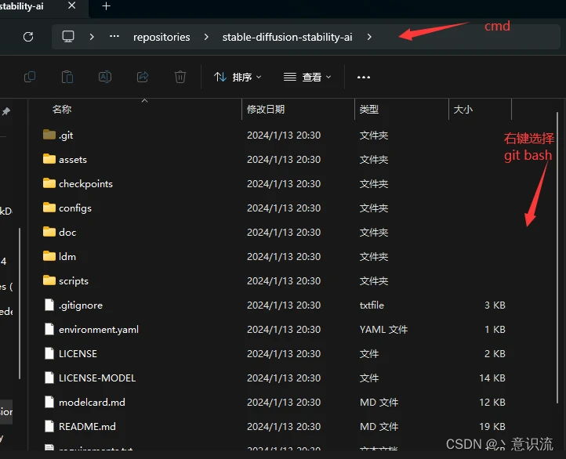Screen dimensions: 566x459
Task: Select the assets folder icon
Action: click(x=49, y=159)
